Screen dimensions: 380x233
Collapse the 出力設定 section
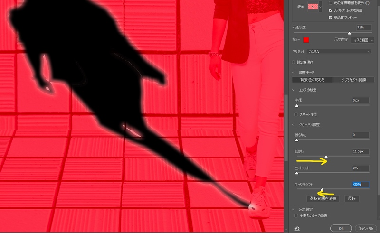294,209
